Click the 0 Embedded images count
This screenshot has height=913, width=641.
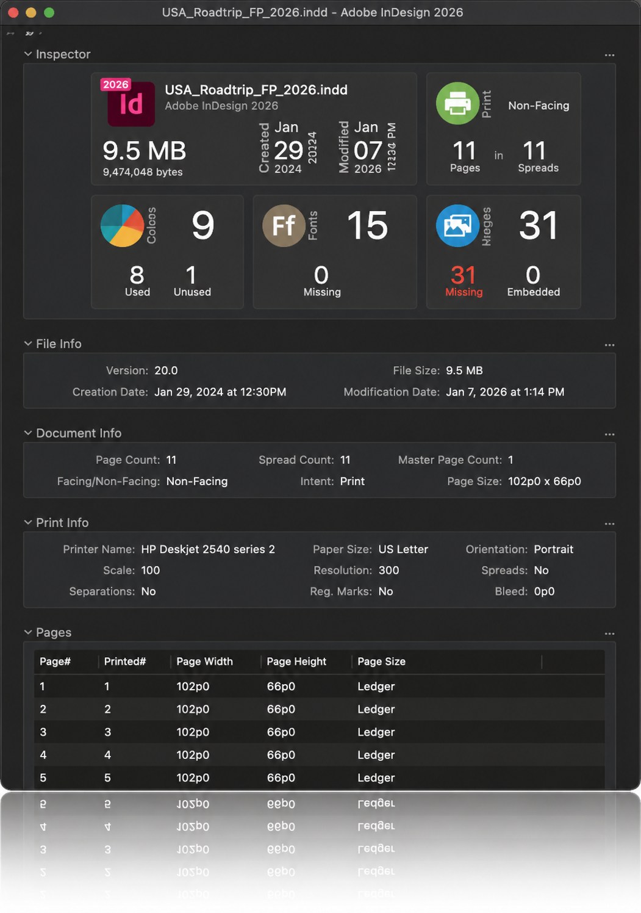click(533, 281)
